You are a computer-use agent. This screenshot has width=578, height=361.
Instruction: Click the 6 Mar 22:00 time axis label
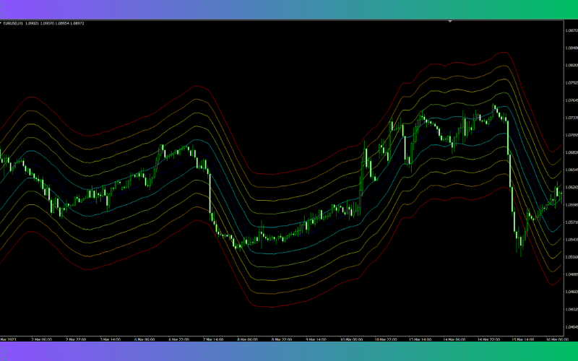178,339
